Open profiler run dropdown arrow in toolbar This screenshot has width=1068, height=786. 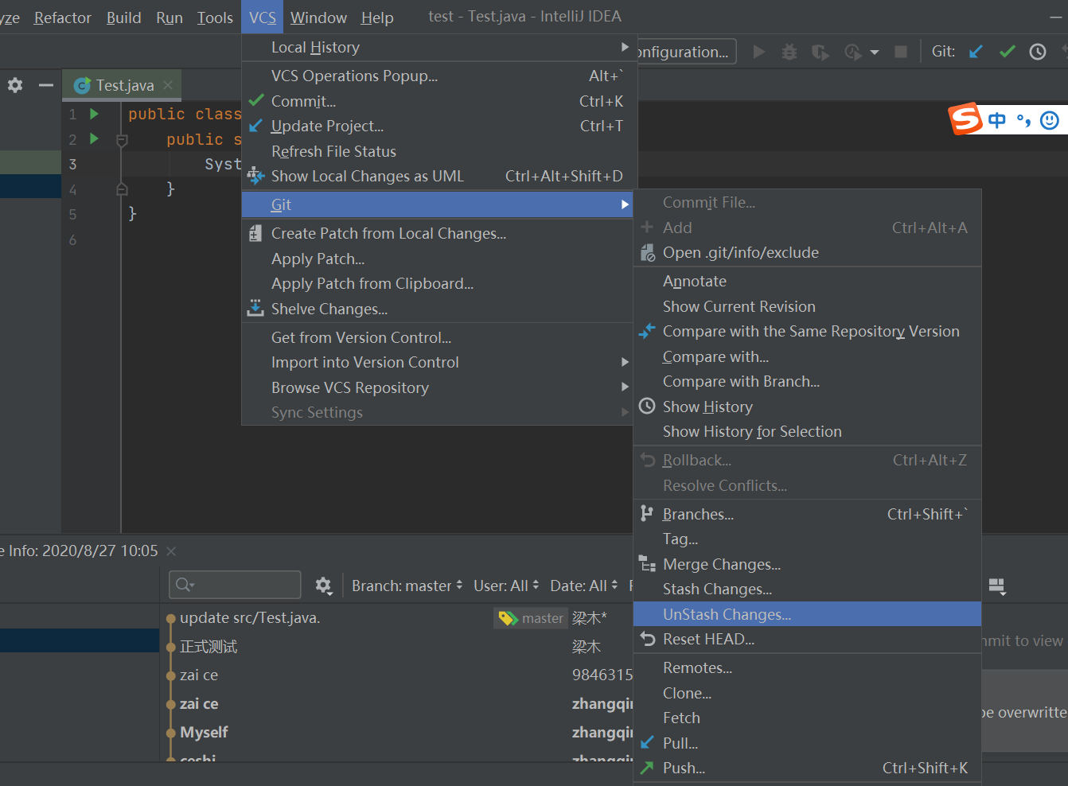[x=875, y=53]
